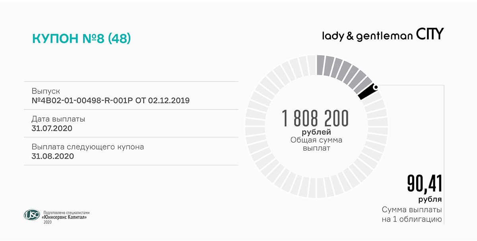
Task: Click the USC round logo icon
Action: point(31,215)
